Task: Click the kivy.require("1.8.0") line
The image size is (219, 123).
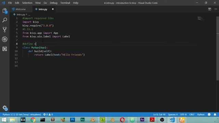Action: coord(38,26)
